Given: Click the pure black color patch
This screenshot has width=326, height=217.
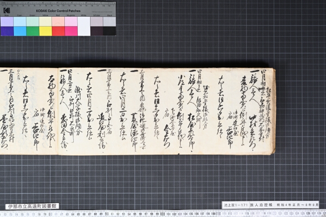Looking at the screenshot, I should [x=109, y=31].
